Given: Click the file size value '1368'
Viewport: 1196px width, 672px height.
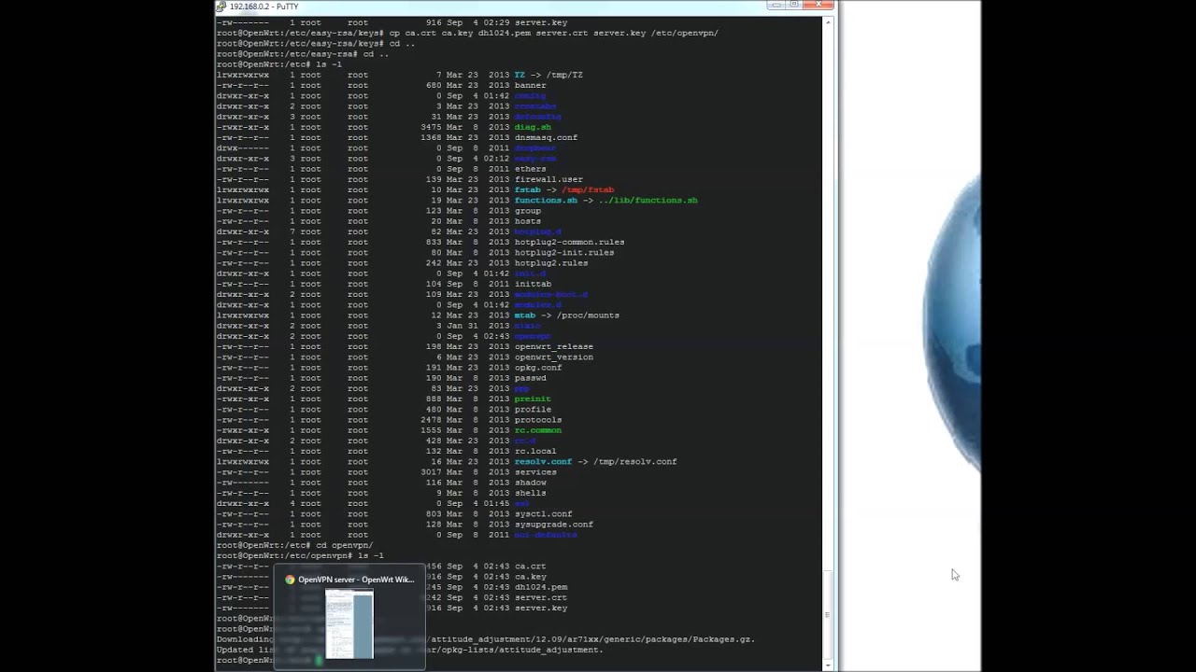Looking at the screenshot, I should click(431, 137).
